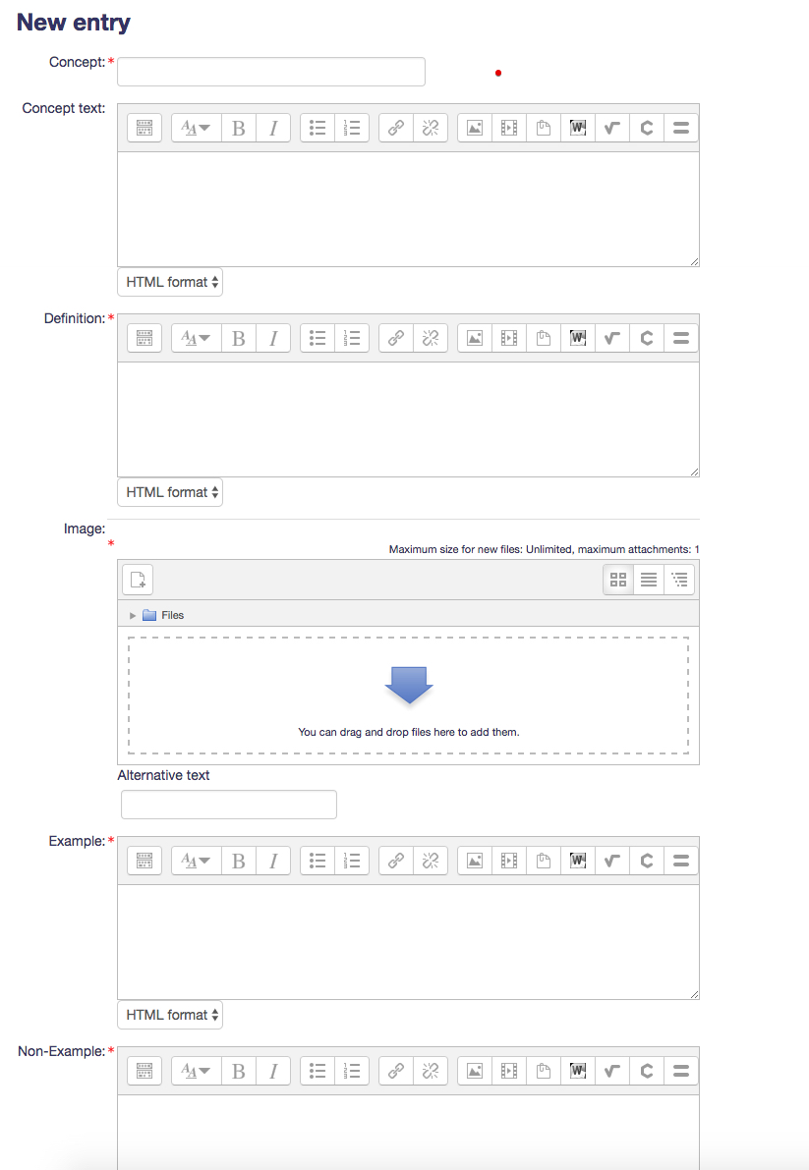The width and height of the screenshot is (809, 1170).
Task: Open font size dropdown in Concept text editor
Action: [197, 128]
